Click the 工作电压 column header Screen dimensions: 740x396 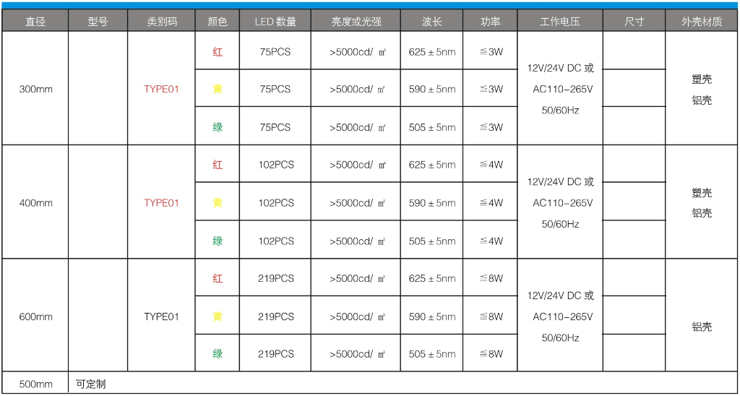560,22
